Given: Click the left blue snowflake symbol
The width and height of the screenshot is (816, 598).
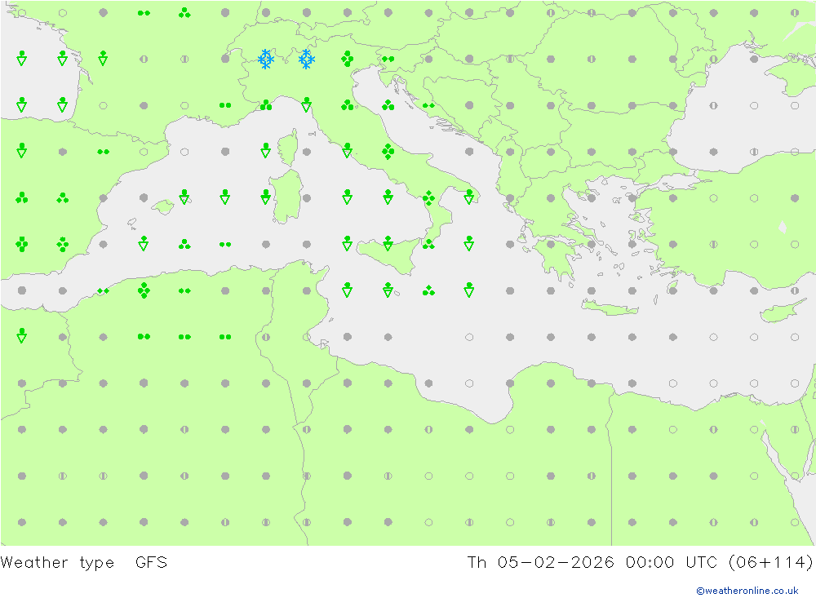Looking at the screenshot, I should tap(266, 60).
